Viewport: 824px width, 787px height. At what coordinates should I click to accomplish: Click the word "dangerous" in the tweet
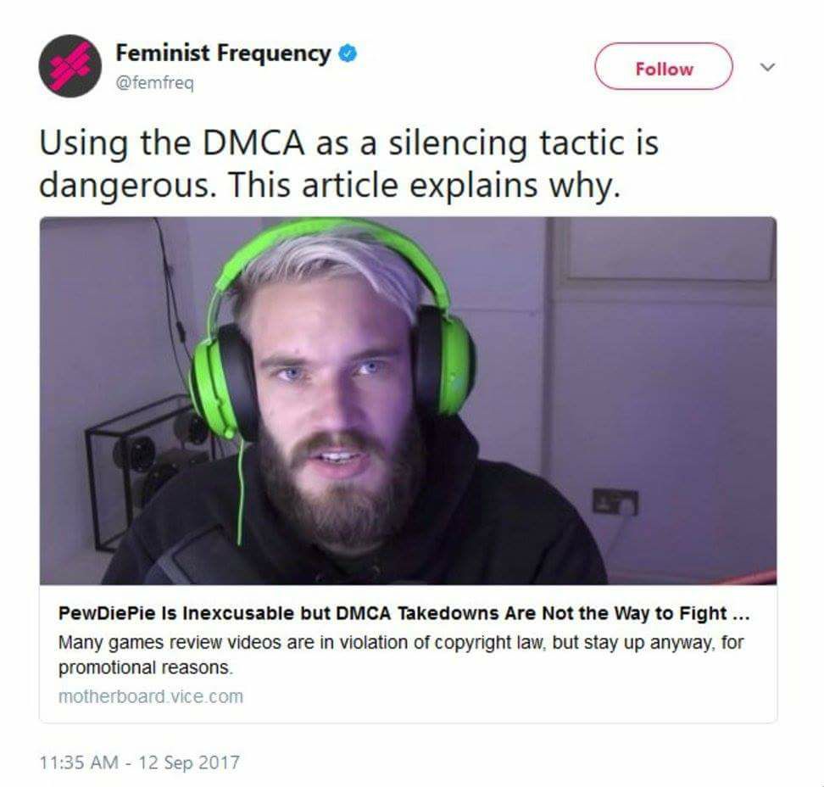124,185
